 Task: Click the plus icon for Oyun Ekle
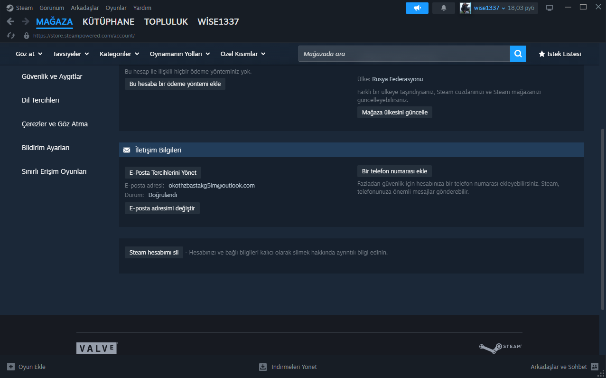[x=11, y=367]
